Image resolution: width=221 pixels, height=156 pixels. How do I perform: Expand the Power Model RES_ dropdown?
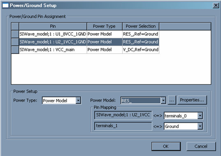pyautogui.click(x=163, y=100)
